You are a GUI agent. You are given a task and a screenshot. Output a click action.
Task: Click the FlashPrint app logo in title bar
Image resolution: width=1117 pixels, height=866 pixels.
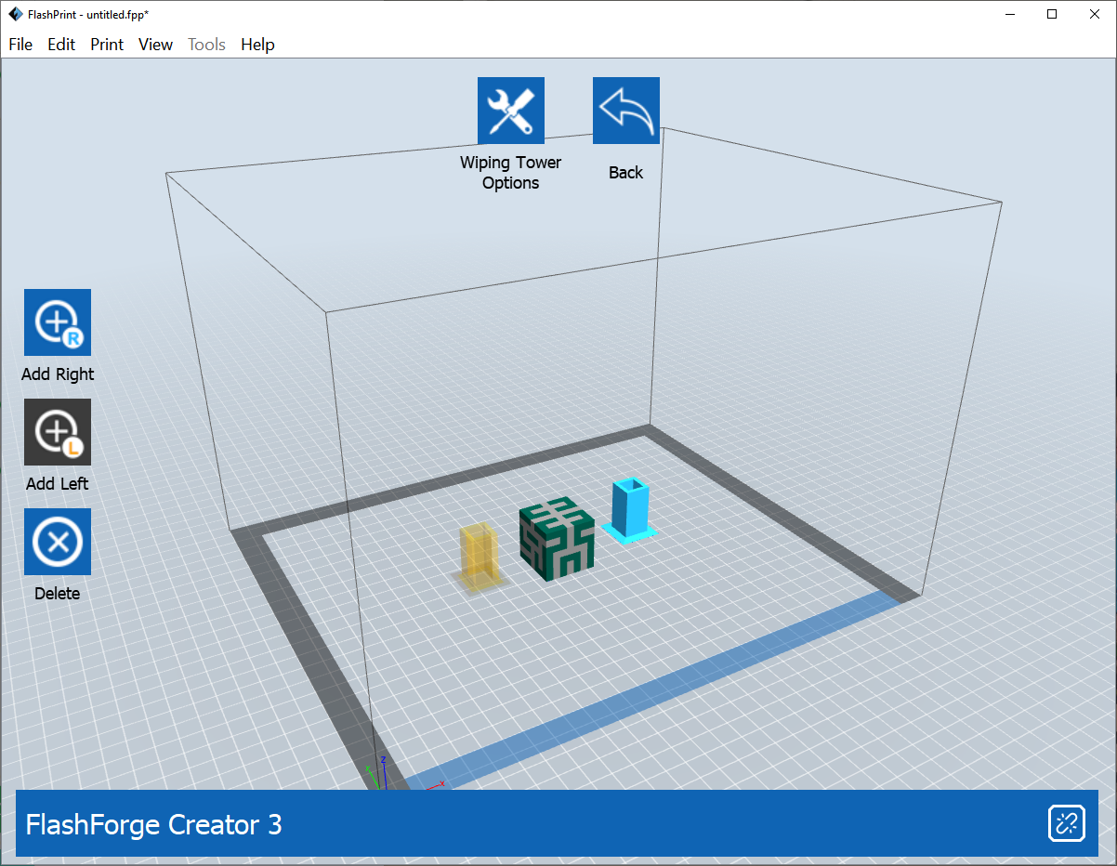point(16,13)
